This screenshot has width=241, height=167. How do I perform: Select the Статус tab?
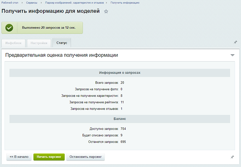point(62,43)
